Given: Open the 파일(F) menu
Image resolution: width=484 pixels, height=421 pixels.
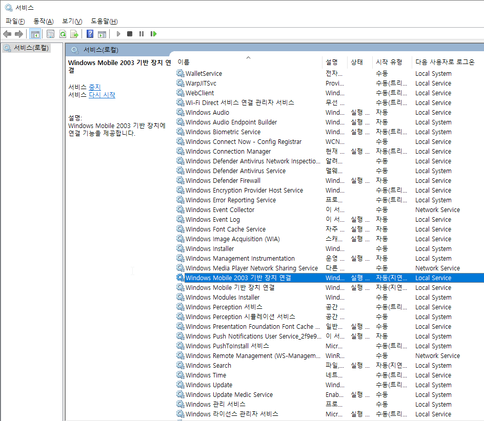Looking at the screenshot, I should point(15,22).
